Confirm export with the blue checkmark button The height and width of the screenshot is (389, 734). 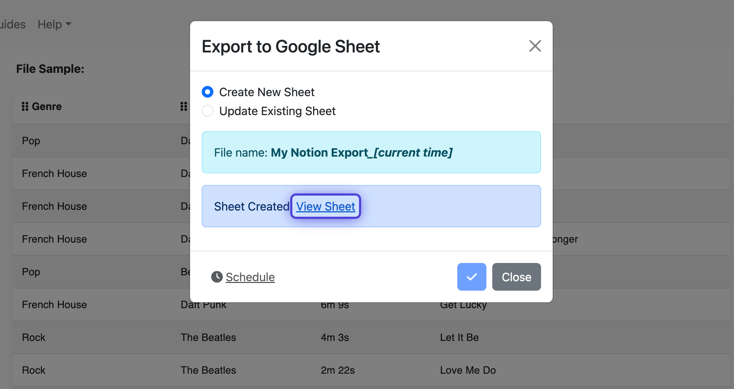coord(471,277)
